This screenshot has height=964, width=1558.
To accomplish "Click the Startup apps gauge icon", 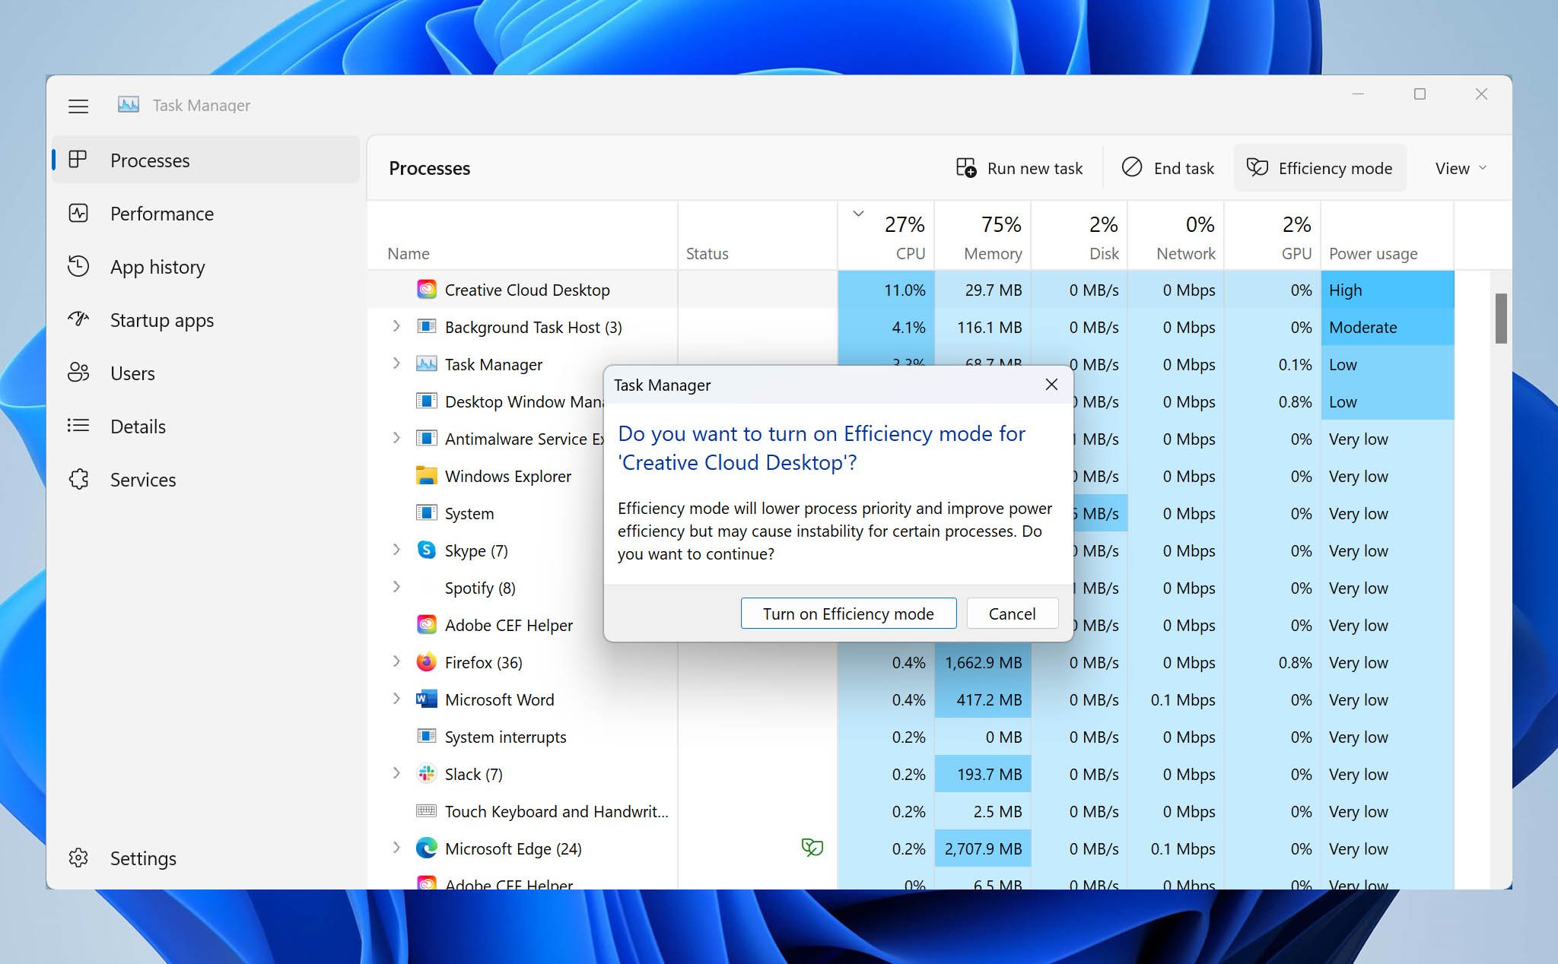I will tap(78, 319).
